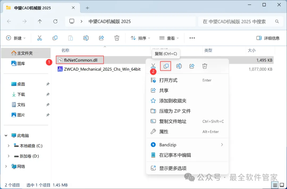This screenshot has height=189, width=287.
Task: Select 复制文件地址 in the context menu
Action: pyautogui.click(x=187, y=121)
